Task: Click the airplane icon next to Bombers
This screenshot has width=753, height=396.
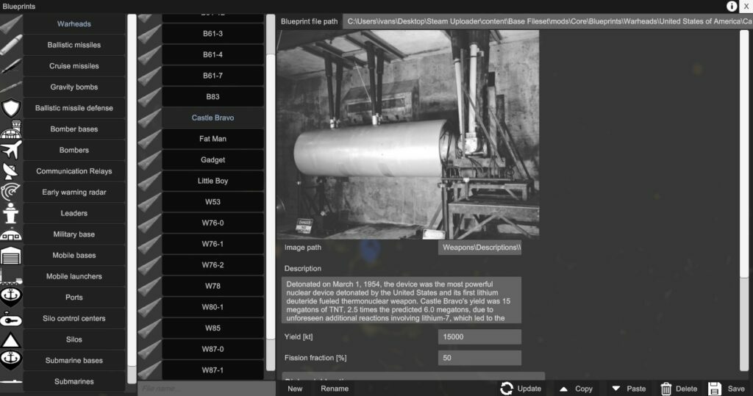Action: click(11, 150)
